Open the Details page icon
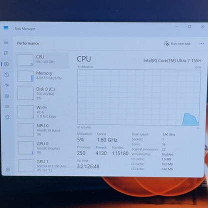Viewport: 208px width, 208px height. point(7,106)
